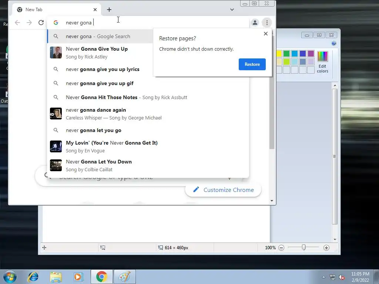Screen dimensions: 379x284
Task: Open the Chrome three-dot menu
Action: coord(267,23)
